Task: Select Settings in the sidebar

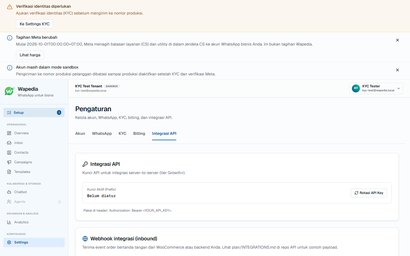Action: point(34,242)
